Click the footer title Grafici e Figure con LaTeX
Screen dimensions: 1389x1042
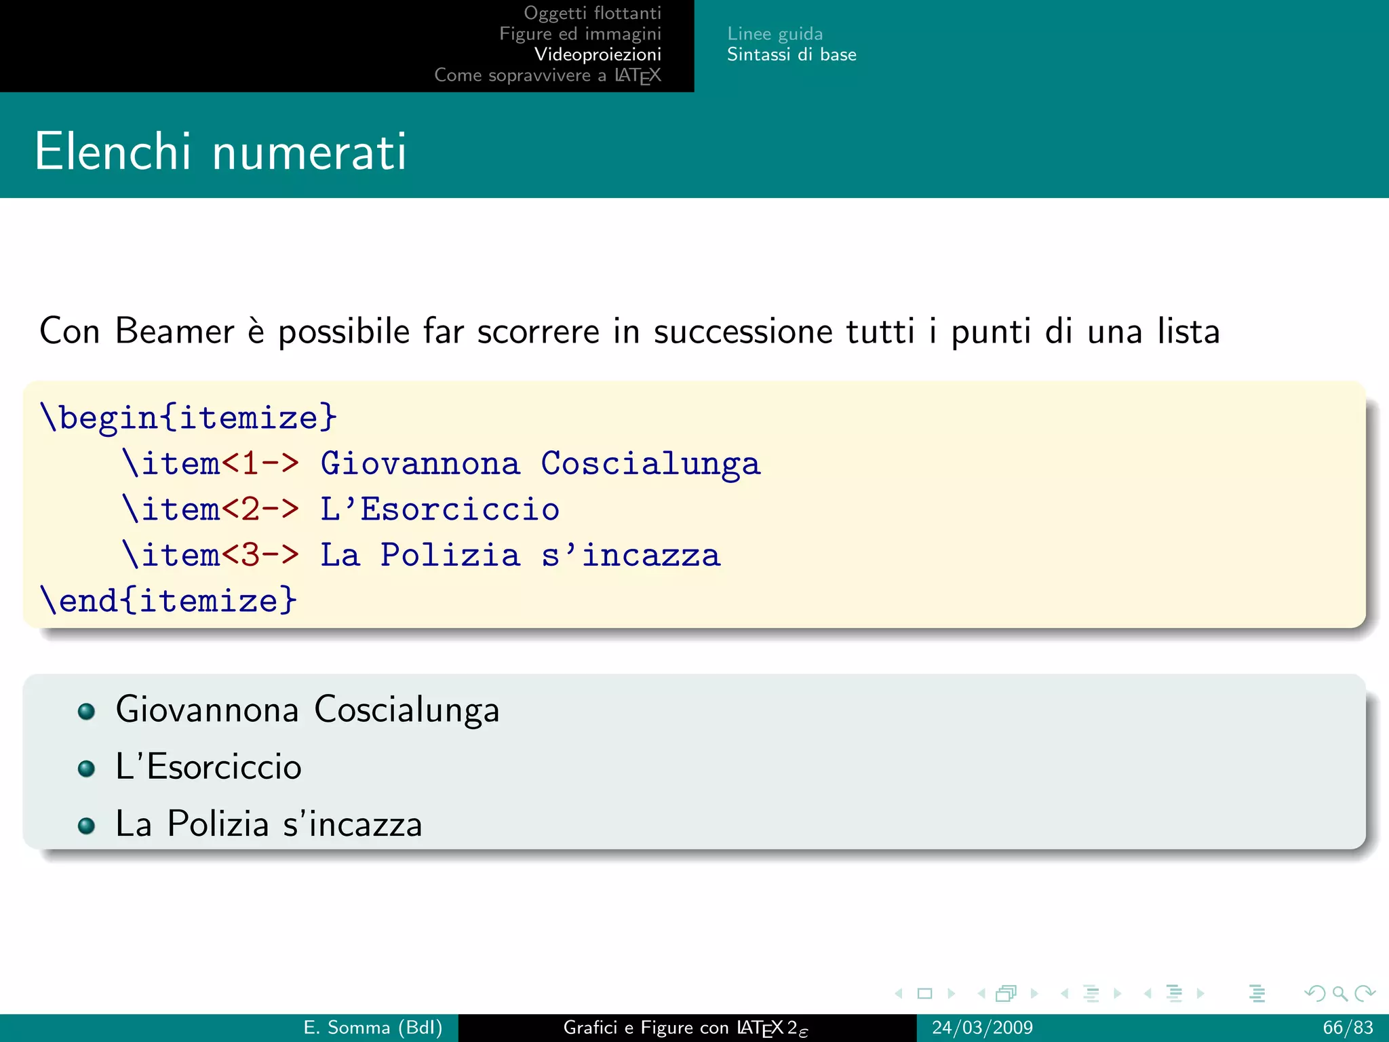point(686,1028)
